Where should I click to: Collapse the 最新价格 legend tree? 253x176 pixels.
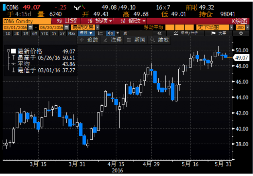pos(8,51)
